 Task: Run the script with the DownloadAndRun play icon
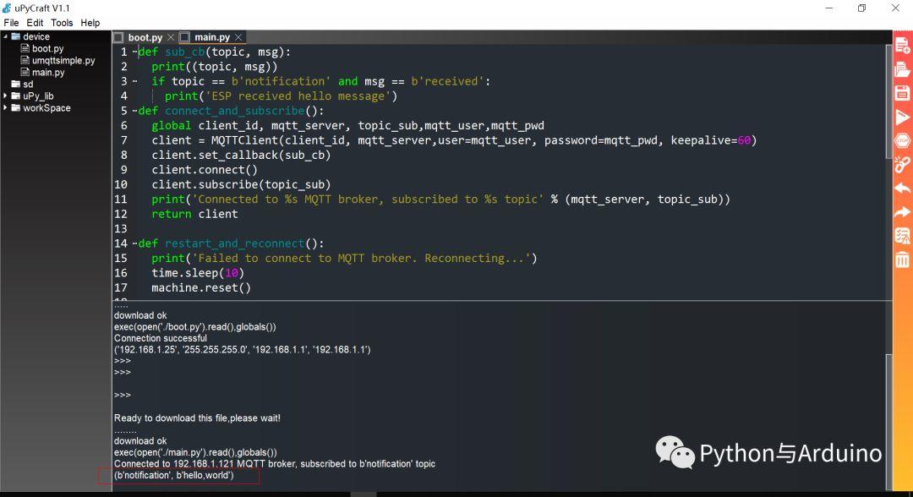point(902,117)
